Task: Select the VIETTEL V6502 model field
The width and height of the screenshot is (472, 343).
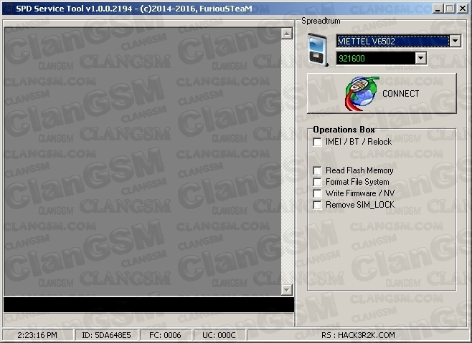Action: tap(392, 41)
